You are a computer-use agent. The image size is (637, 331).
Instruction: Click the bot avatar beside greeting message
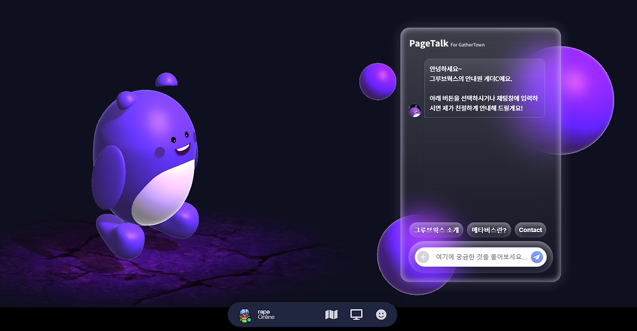click(415, 111)
